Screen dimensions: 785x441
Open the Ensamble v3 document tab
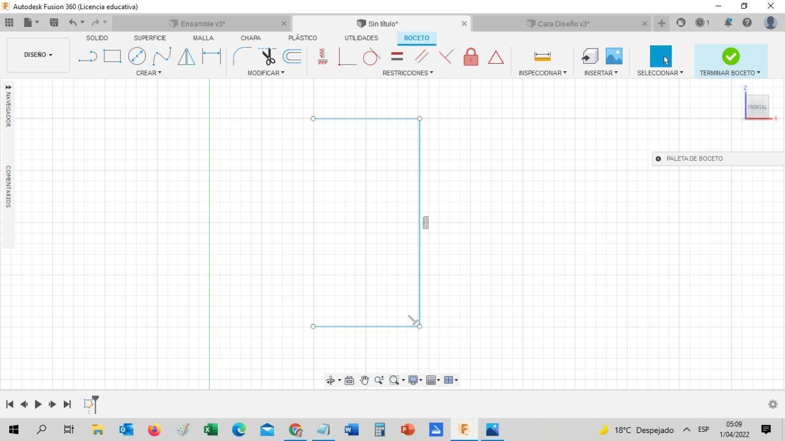pyautogui.click(x=202, y=24)
